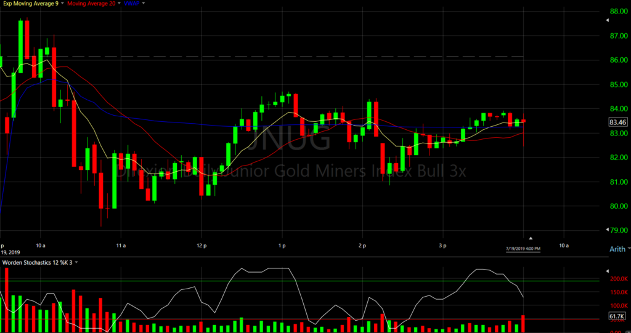Click the current volume label 61.7K
The height and width of the screenshot is (333, 631).
point(616,316)
